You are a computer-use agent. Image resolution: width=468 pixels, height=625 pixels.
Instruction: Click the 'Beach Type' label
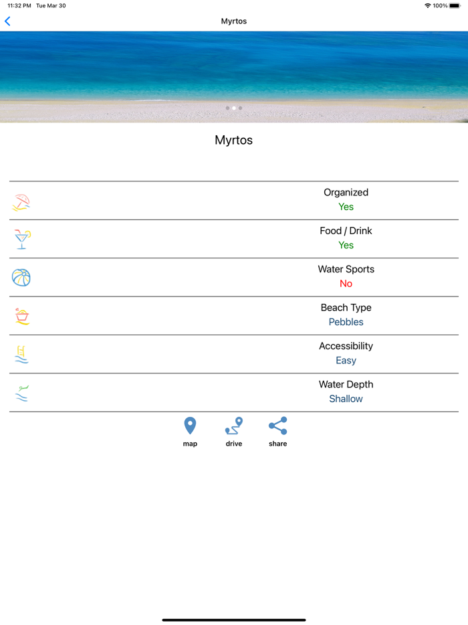pos(346,308)
